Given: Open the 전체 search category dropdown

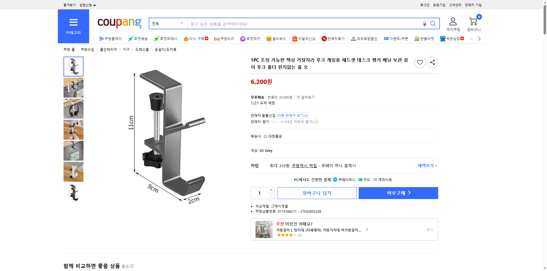Looking at the screenshot, I should click(168, 24).
